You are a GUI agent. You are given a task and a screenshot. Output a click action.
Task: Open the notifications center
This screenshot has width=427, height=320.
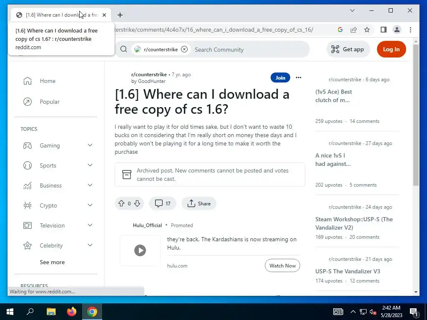point(414,312)
